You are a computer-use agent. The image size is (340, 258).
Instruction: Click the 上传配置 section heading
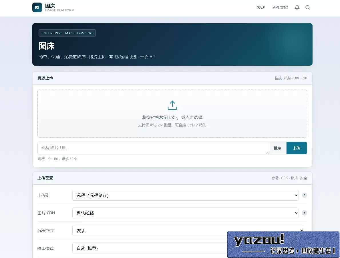point(45,178)
